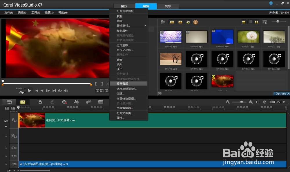Switch library to thumbnail view
This screenshot has height=172, width=290.
[256, 22]
